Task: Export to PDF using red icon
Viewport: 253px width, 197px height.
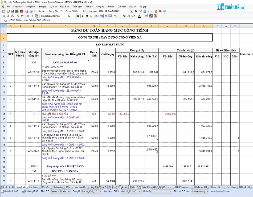Action: pos(21,11)
